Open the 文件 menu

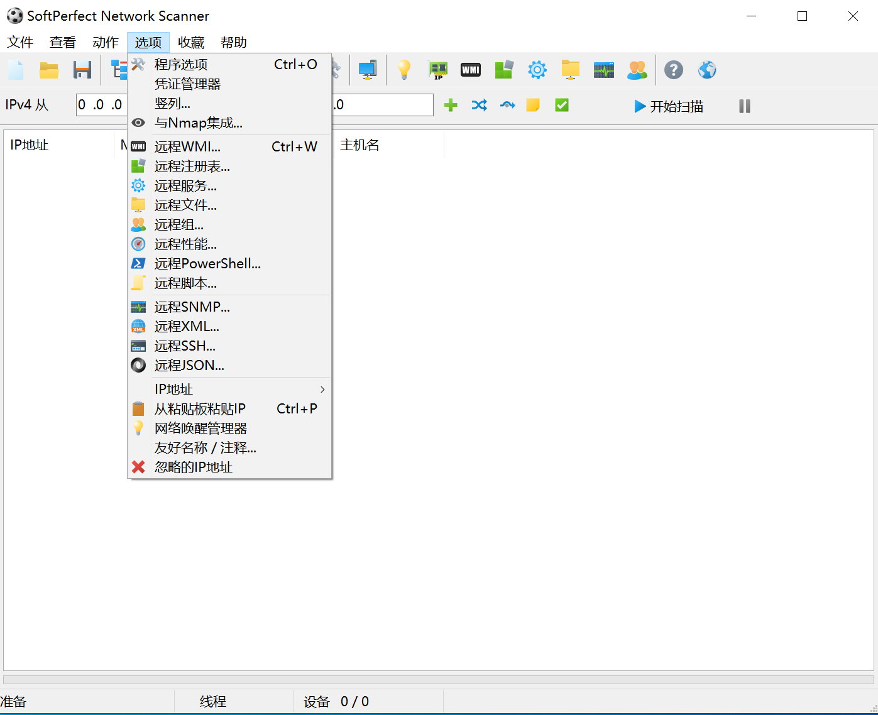tap(20, 42)
